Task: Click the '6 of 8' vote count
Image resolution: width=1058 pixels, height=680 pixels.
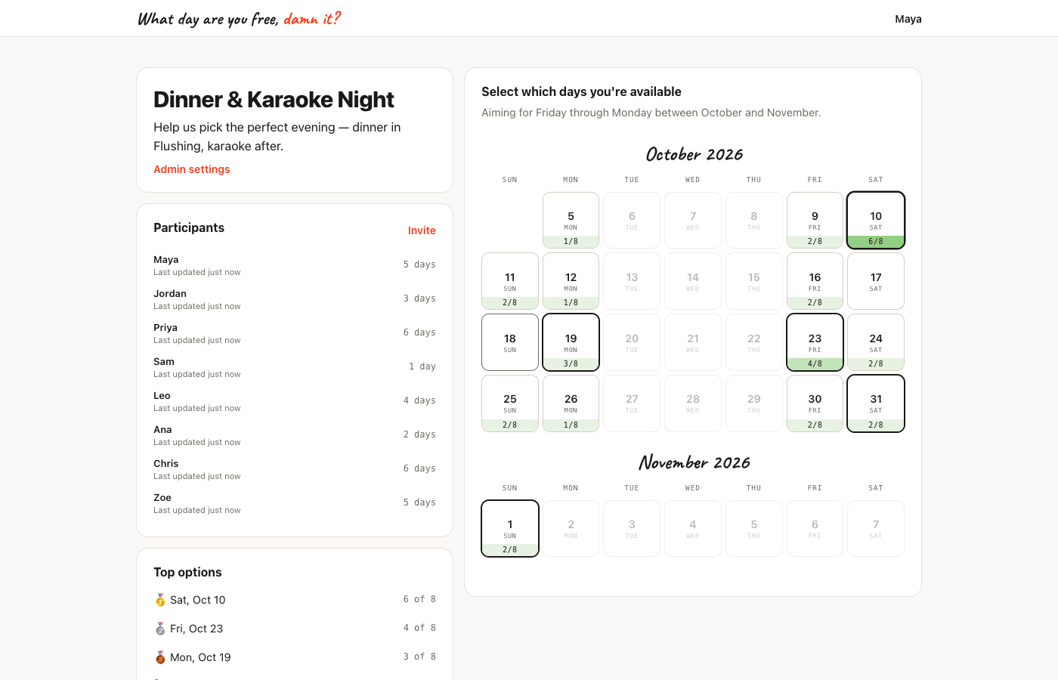Action: [x=419, y=599]
